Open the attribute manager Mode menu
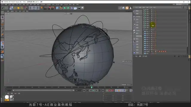 click(136, 56)
